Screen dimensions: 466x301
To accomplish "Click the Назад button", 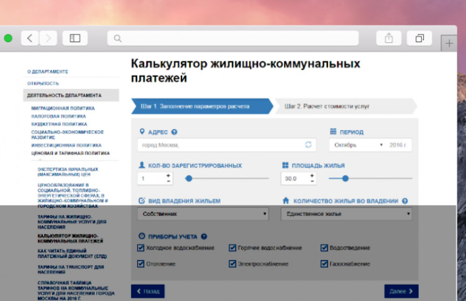I will click(148, 291).
